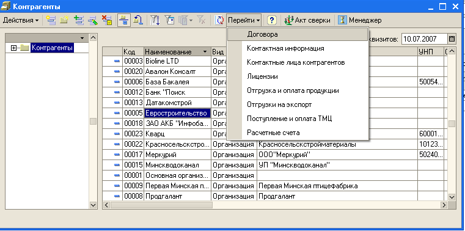465x231 pixels.
Task: Click the row marker icon for 00003
Action: tap(117, 61)
